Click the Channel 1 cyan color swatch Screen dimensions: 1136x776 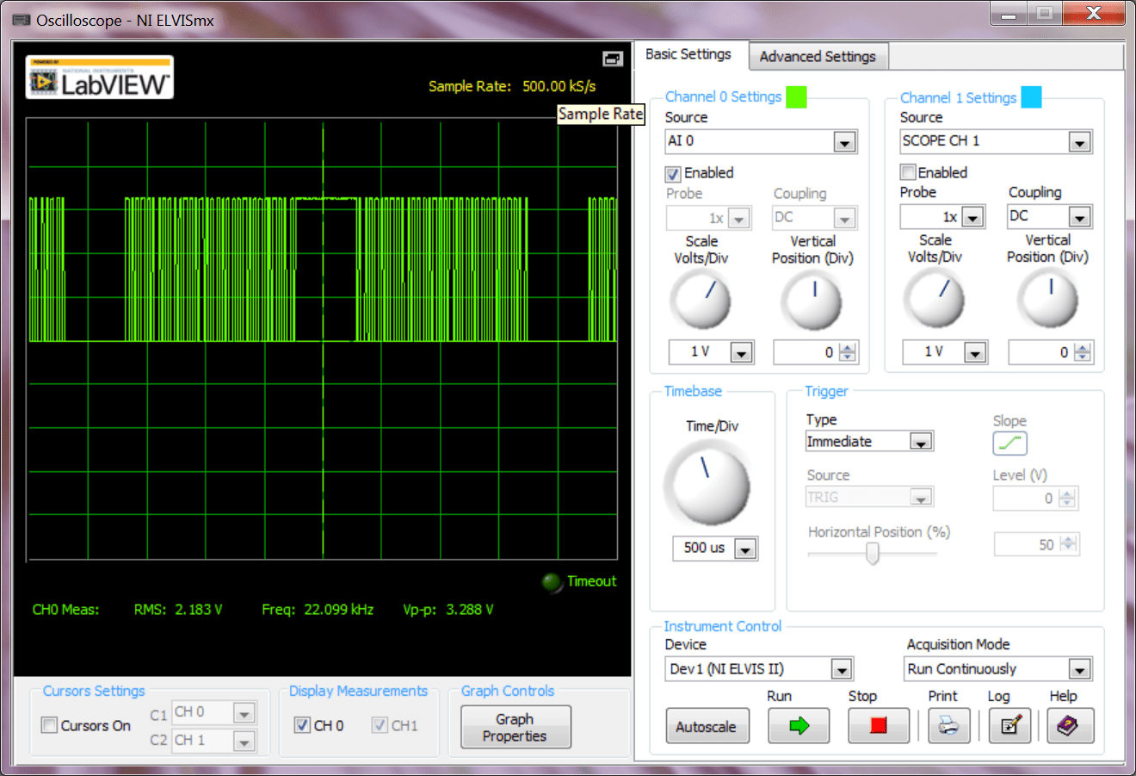(x=1031, y=97)
